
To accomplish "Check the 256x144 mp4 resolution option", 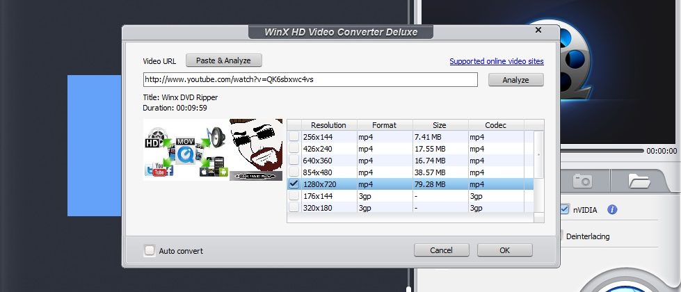I will coord(294,137).
